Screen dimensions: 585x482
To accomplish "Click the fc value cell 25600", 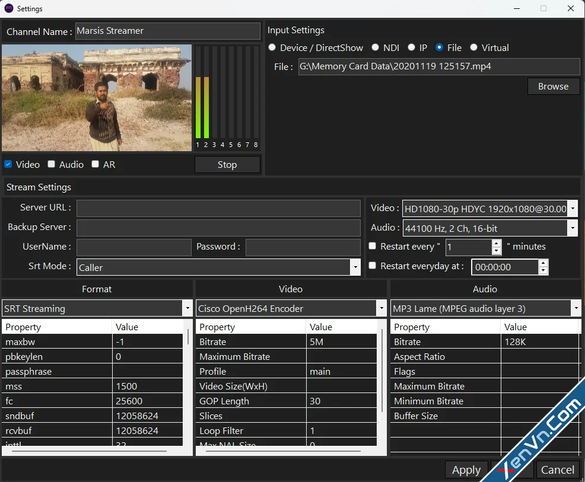I will [x=148, y=401].
